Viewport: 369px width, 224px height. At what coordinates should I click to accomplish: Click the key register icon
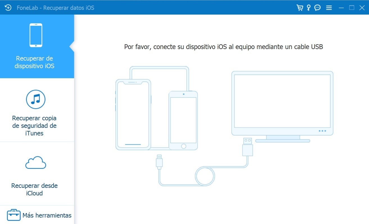pyautogui.click(x=309, y=8)
